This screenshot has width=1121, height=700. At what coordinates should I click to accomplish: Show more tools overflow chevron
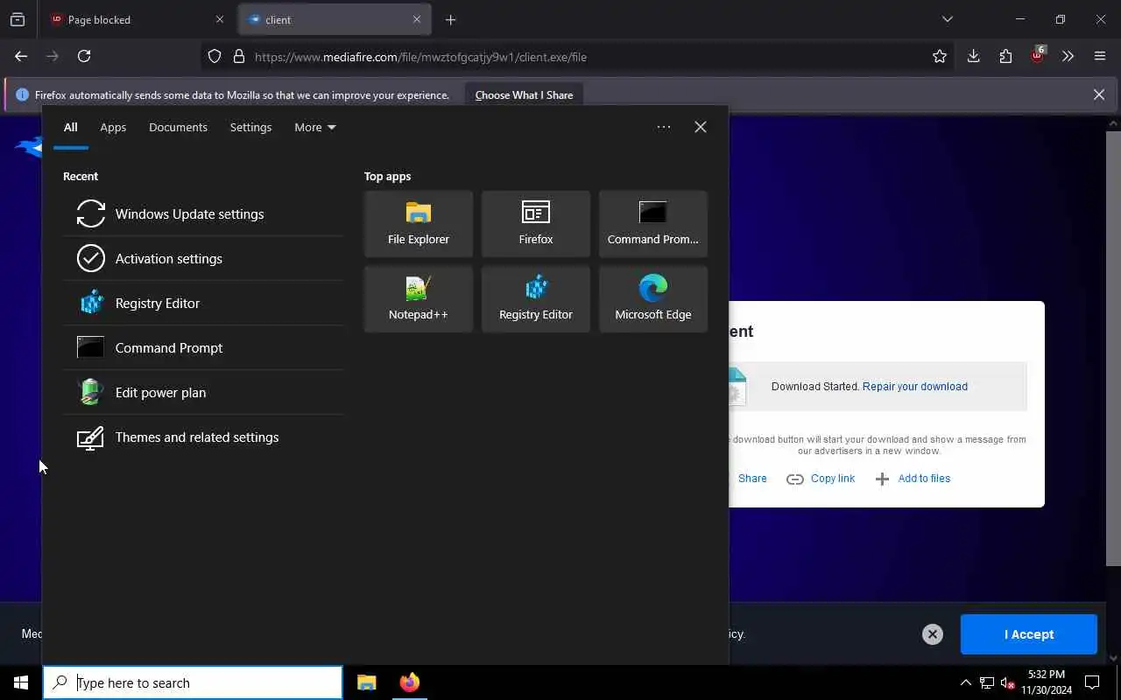tap(1068, 56)
